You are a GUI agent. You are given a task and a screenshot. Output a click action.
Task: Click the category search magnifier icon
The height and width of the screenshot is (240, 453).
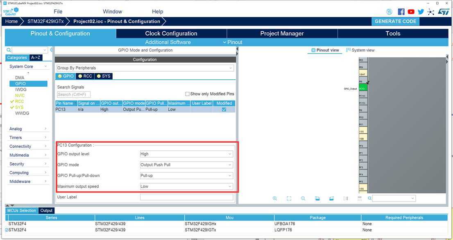[x=9, y=50]
